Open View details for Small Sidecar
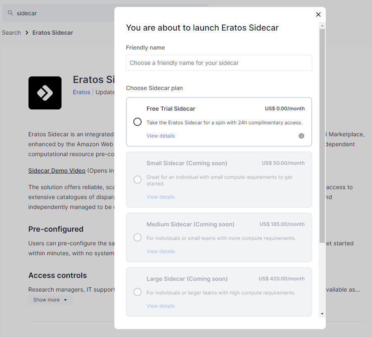 coord(161,197)
